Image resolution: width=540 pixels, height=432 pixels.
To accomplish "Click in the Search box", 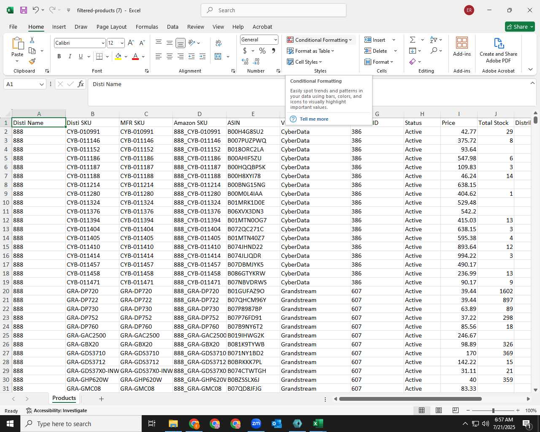I will 273,10.
